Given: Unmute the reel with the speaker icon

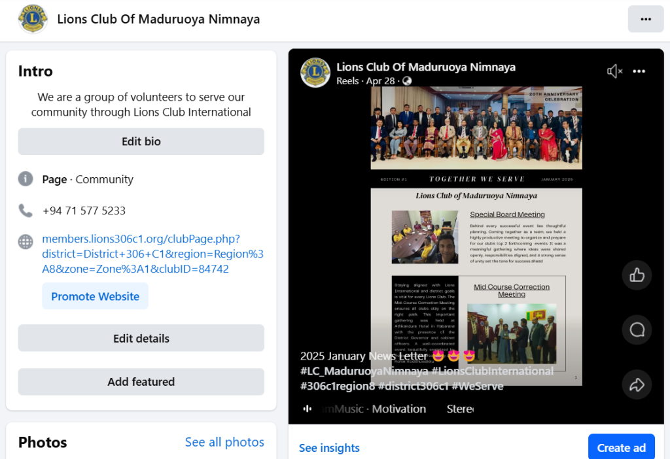Looking at the screenshot, I should coord(614,71).
